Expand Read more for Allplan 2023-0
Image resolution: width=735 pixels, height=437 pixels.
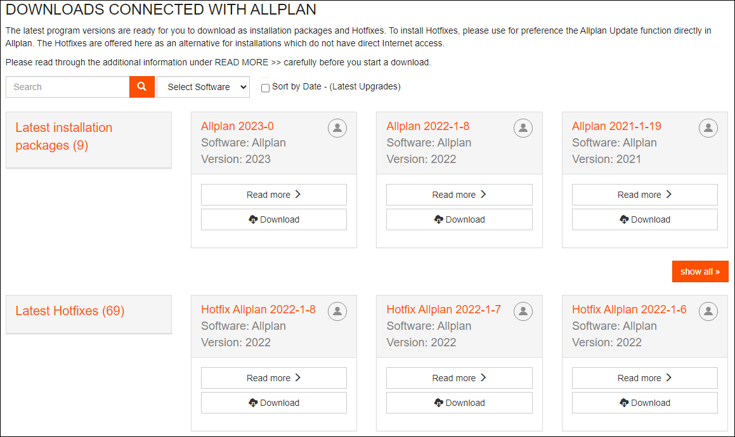click(274, 195)
